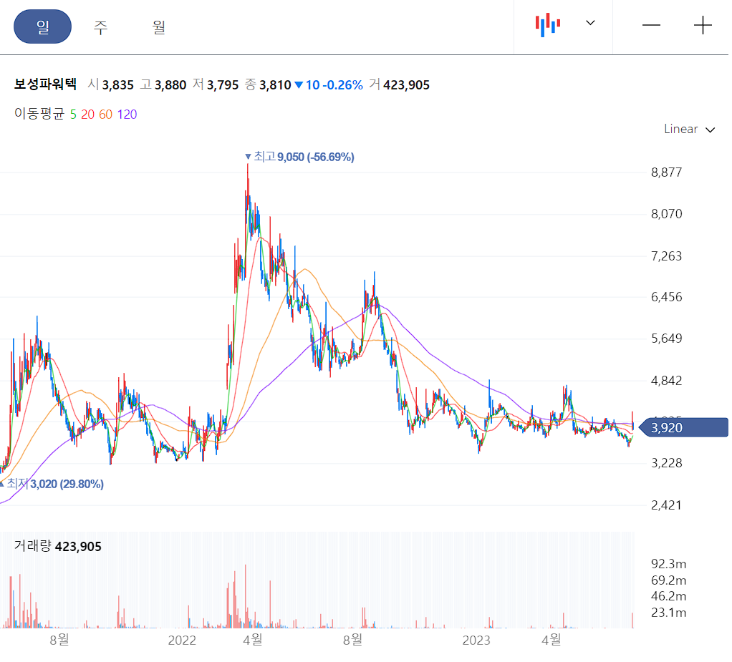732x662 pixels.
Task: Click the 최고 9,050 high marker
Action: click(x=299, y=157)
